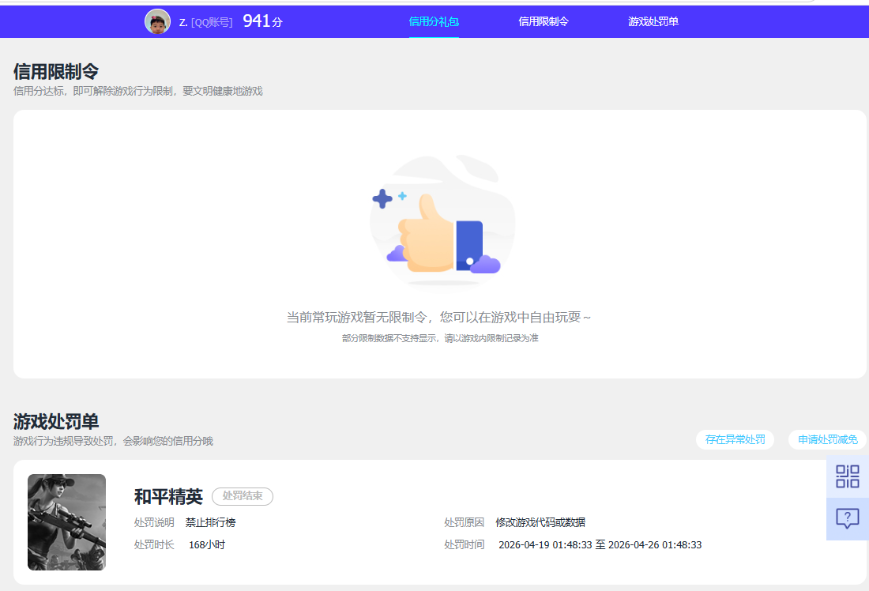The image size is (869, 591).
Task: Click the 游戏行为违规导致处罚 subtitle text
Action: [x=113, y=441]
